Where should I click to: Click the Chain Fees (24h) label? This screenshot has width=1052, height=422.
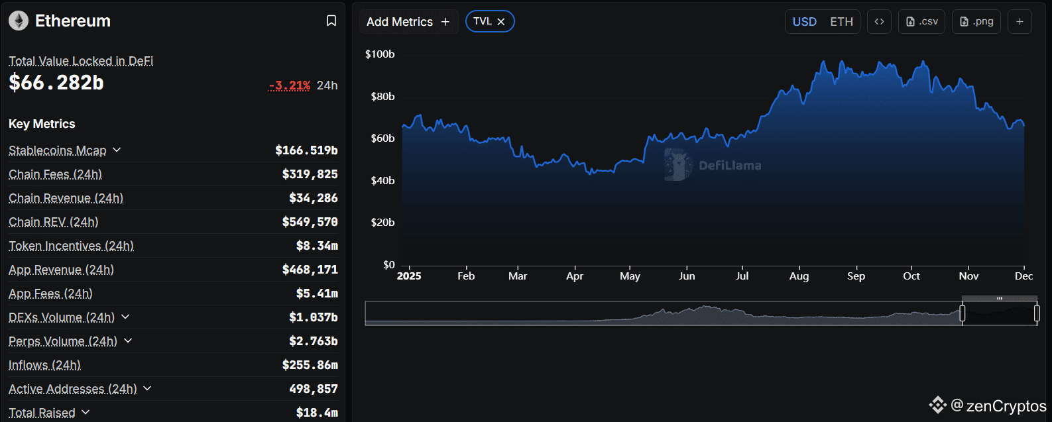pyautogui.click(x=55, y=174)
